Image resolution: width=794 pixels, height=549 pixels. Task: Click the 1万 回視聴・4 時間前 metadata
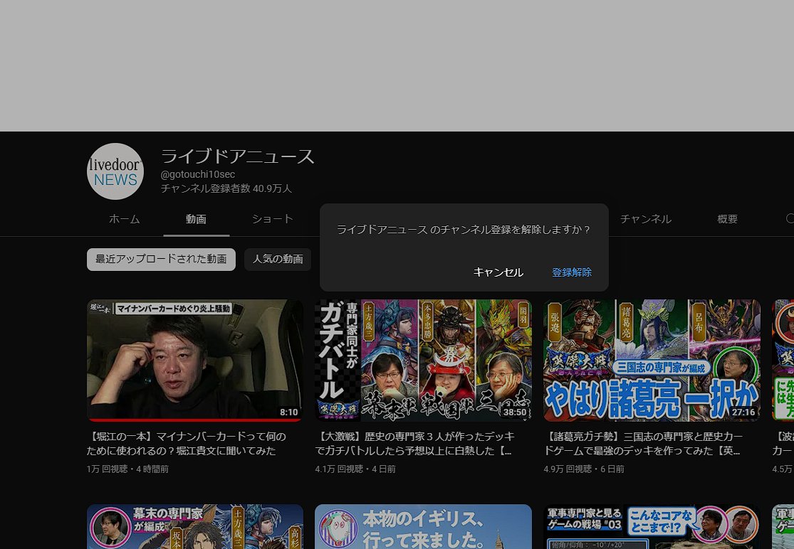[x=127, y=469]
